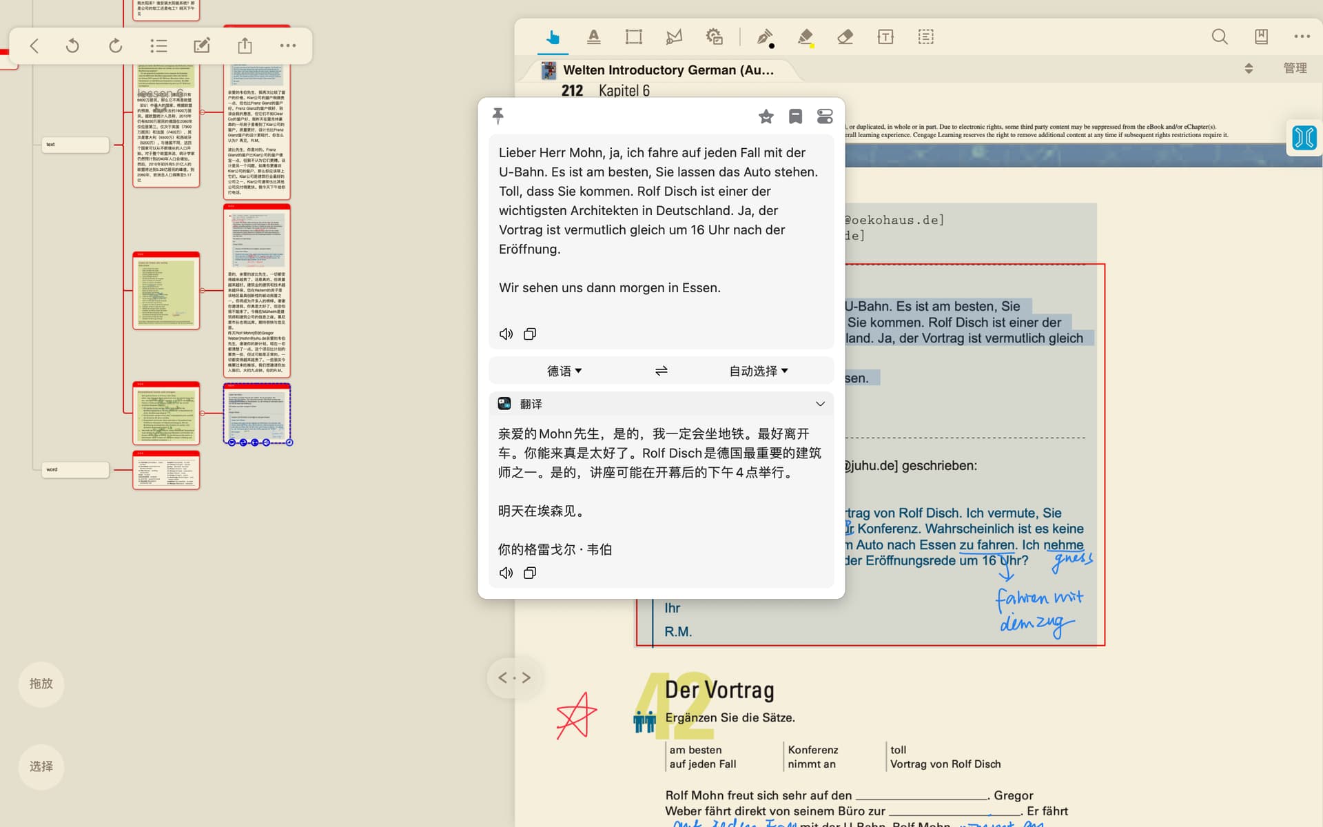Click the word bank entry 'auf jeden Fall'

[703, 764]
